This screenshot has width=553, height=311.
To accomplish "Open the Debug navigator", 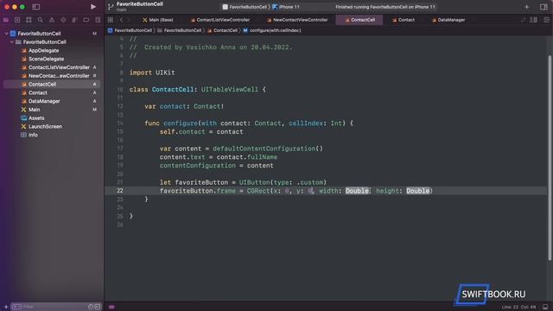I will click(x=74, y=20).
